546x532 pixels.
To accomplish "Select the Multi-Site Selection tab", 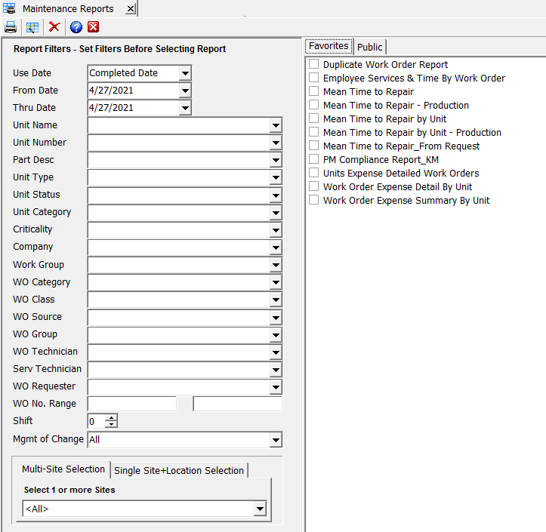I will click(63, 469).
